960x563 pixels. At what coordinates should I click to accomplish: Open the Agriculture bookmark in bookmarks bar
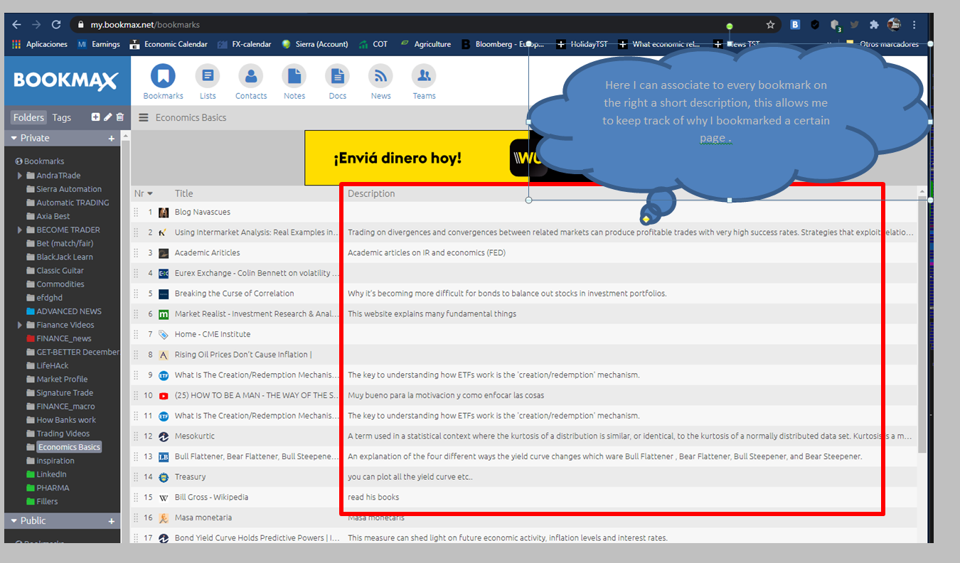point(425,44)
